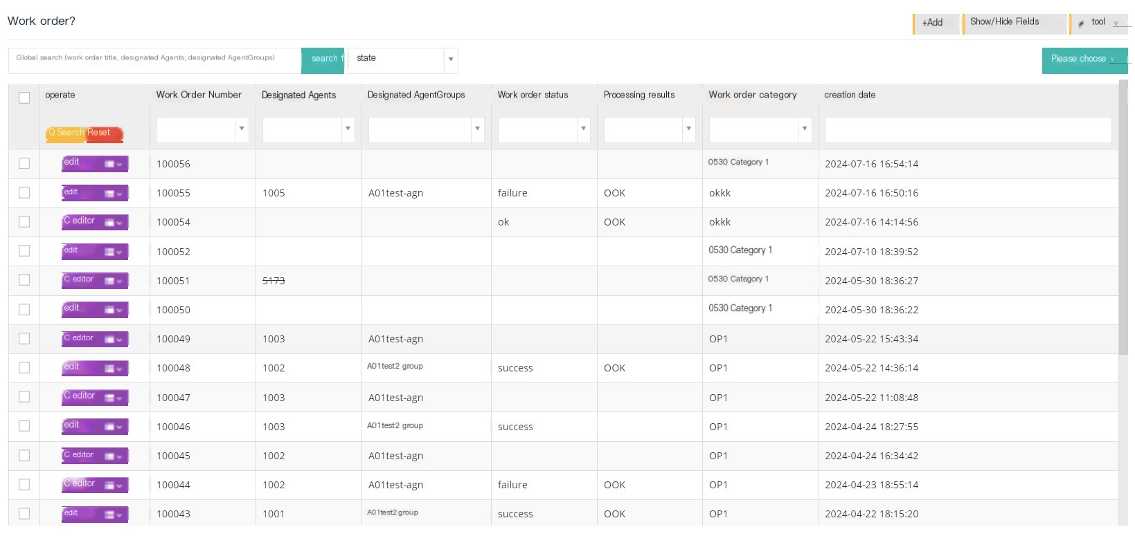Open the action menu icon for work order 100049
1135x554 pixels.
coord(114,340)
